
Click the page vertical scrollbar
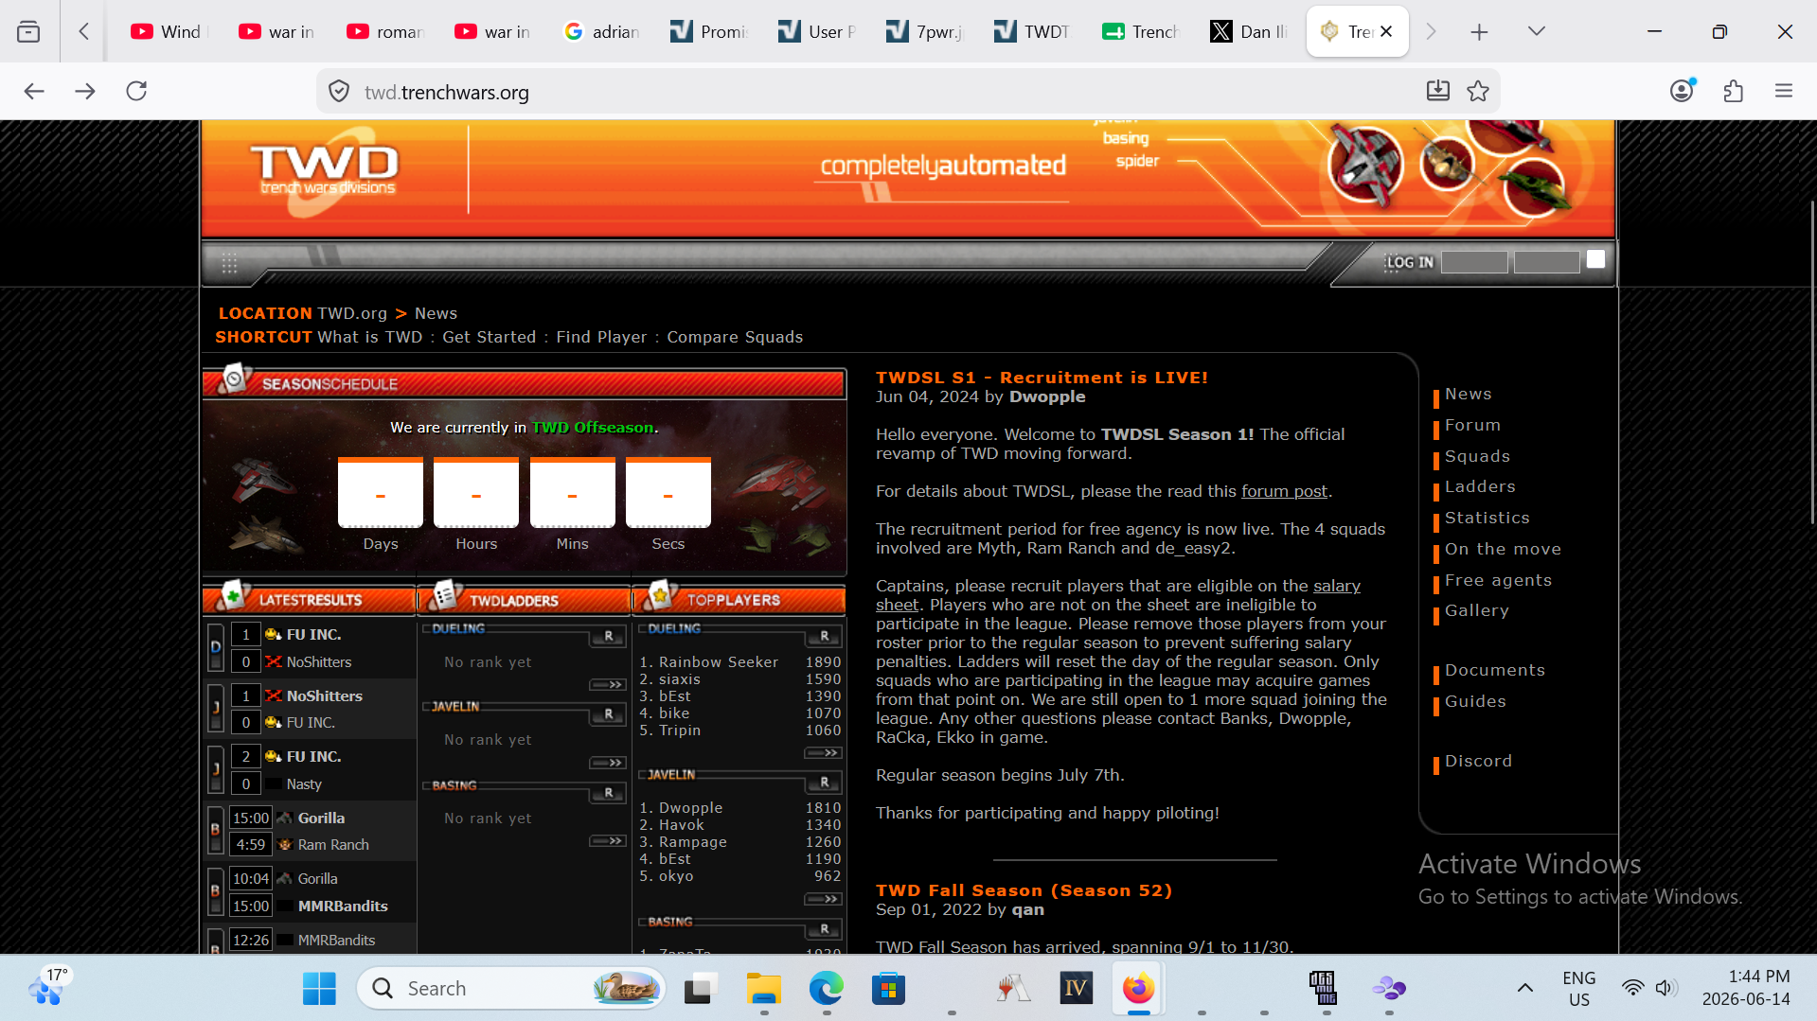(x=1812, y=360)
